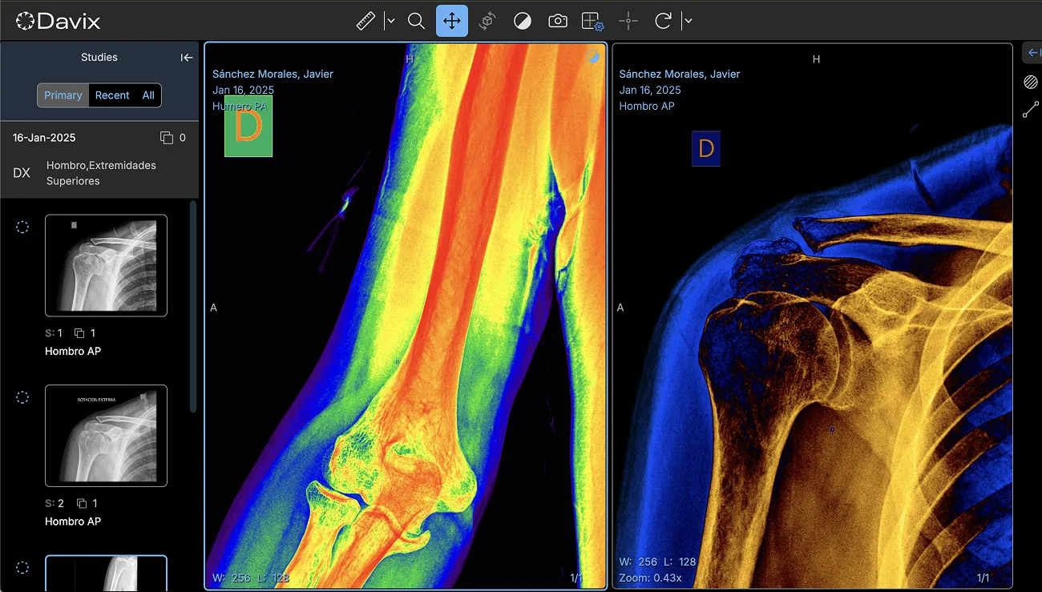
Task: Click the reset view icon
Action: click(x=663, y=21)
